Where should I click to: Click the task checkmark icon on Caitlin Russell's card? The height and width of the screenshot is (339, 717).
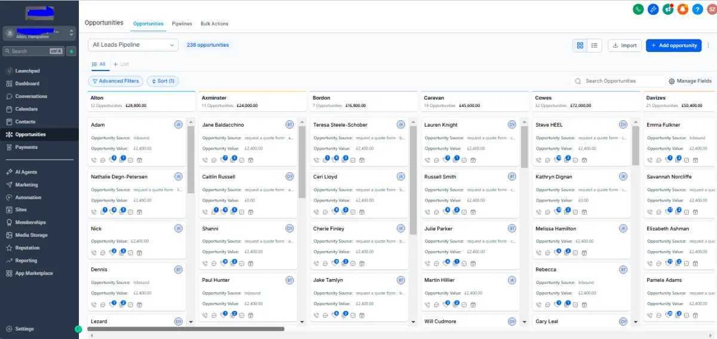tap(242, 212)
